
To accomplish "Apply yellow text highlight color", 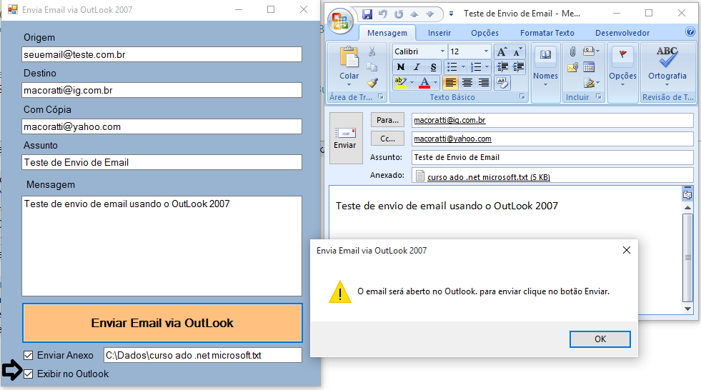I will coord(401,83).
